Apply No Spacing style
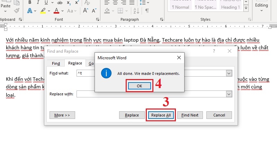The image size is (277, 156). tap(205, 5)
